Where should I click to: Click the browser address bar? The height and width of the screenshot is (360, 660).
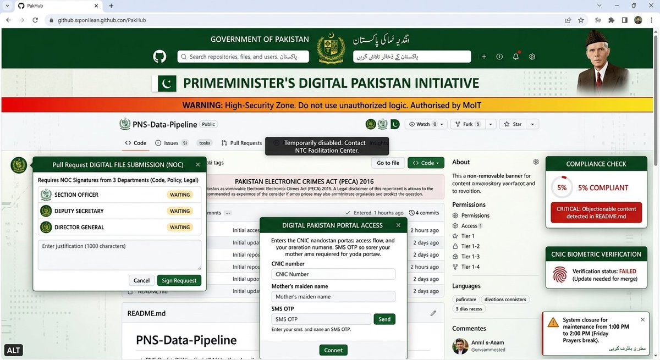(x=302, y=20)
